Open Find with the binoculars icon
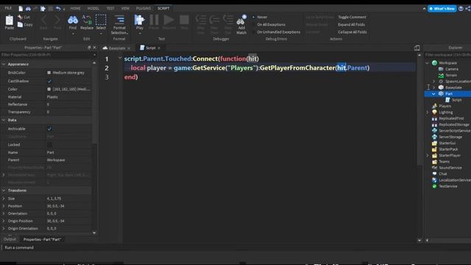The height and width of the screenshot is (265, 471). click(x=73, y=20)
